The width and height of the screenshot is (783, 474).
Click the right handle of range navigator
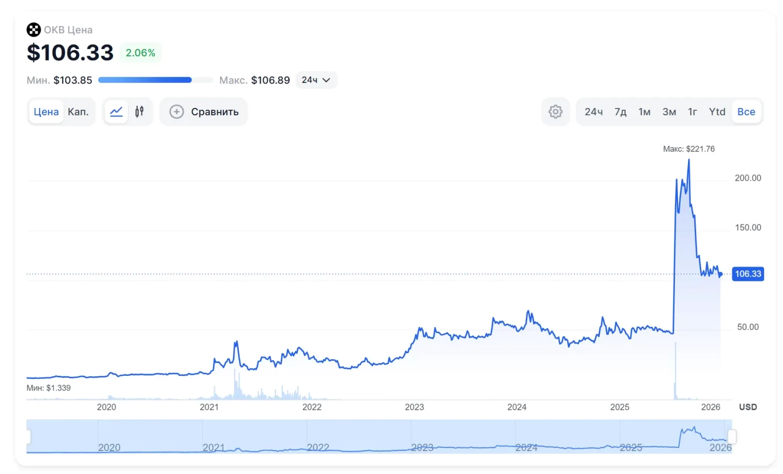[732, 436]
